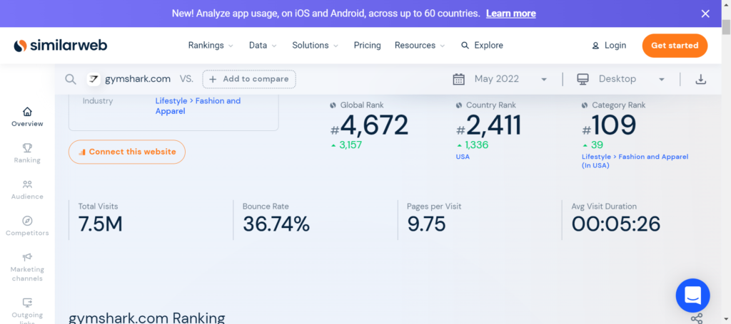The width and height of the screenshot is (731, 324).
Task: Click the USA country link
Action: pyautogui.click(x=463, y=157)
